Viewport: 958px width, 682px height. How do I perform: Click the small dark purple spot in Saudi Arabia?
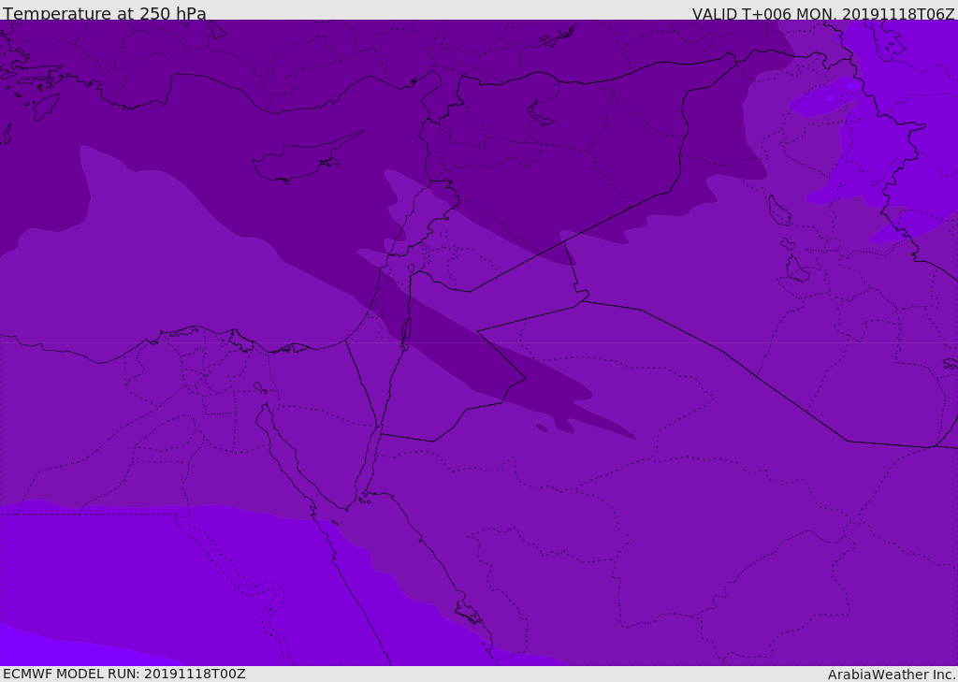pyautogui.click(x=542, y=428)
